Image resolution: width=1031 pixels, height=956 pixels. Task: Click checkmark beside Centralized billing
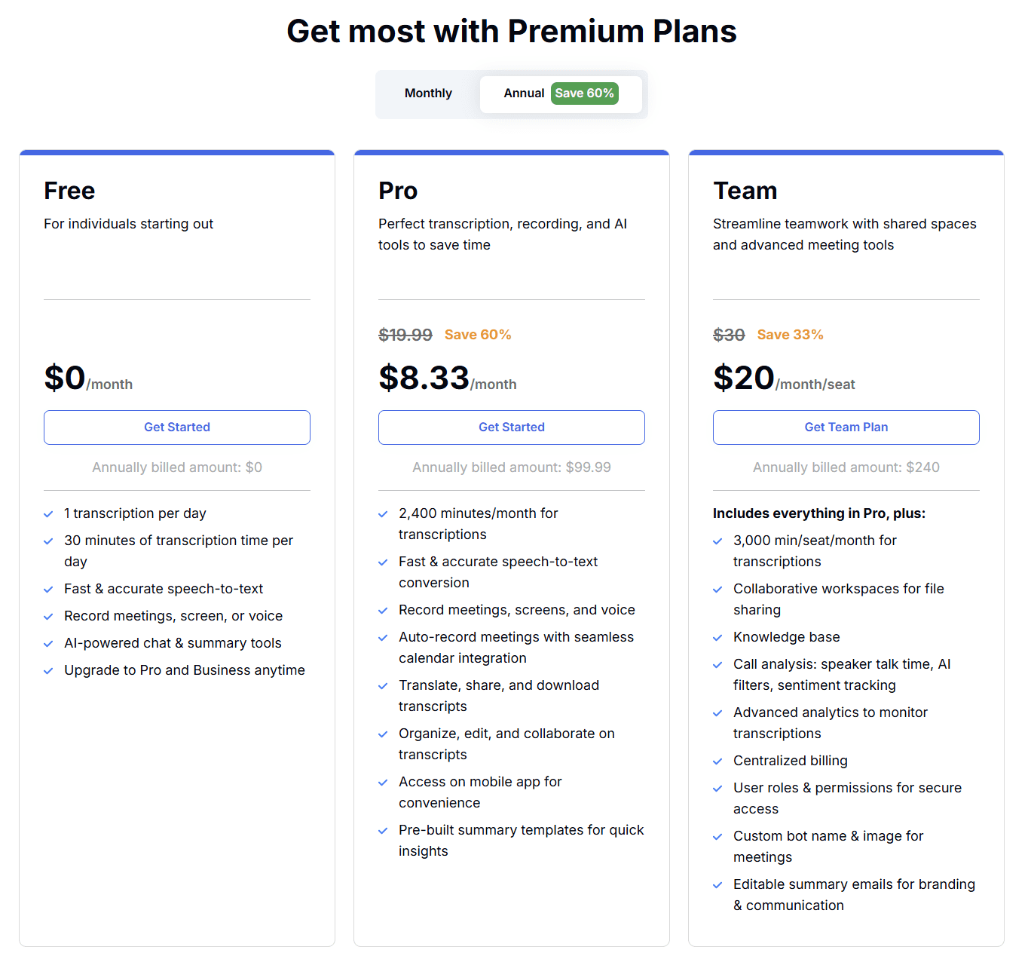point(717,761)
